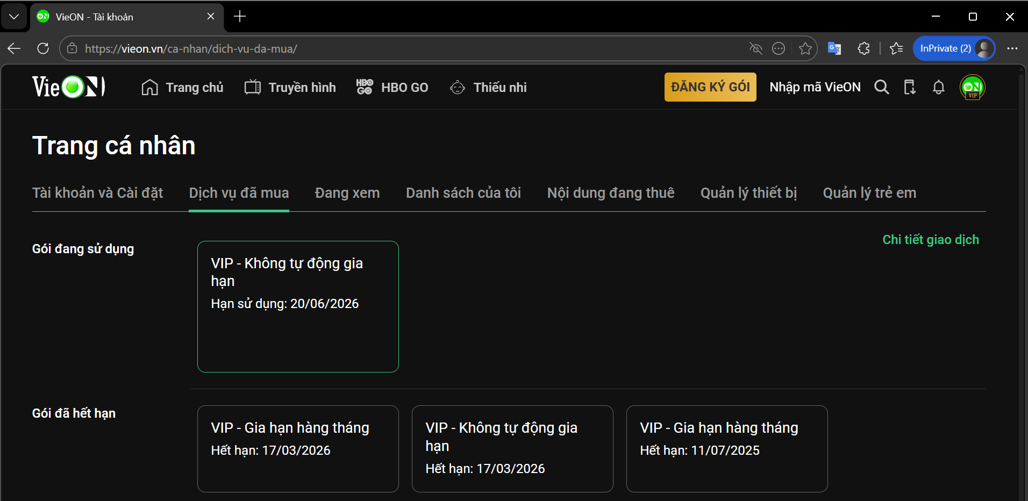Click the InPrivate profile badge
Image resolution: width=1028 pixels, height=501 pixels.
click(954, 48)
